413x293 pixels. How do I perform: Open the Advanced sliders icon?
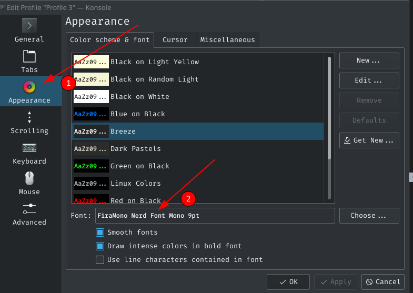pos(29,208)
